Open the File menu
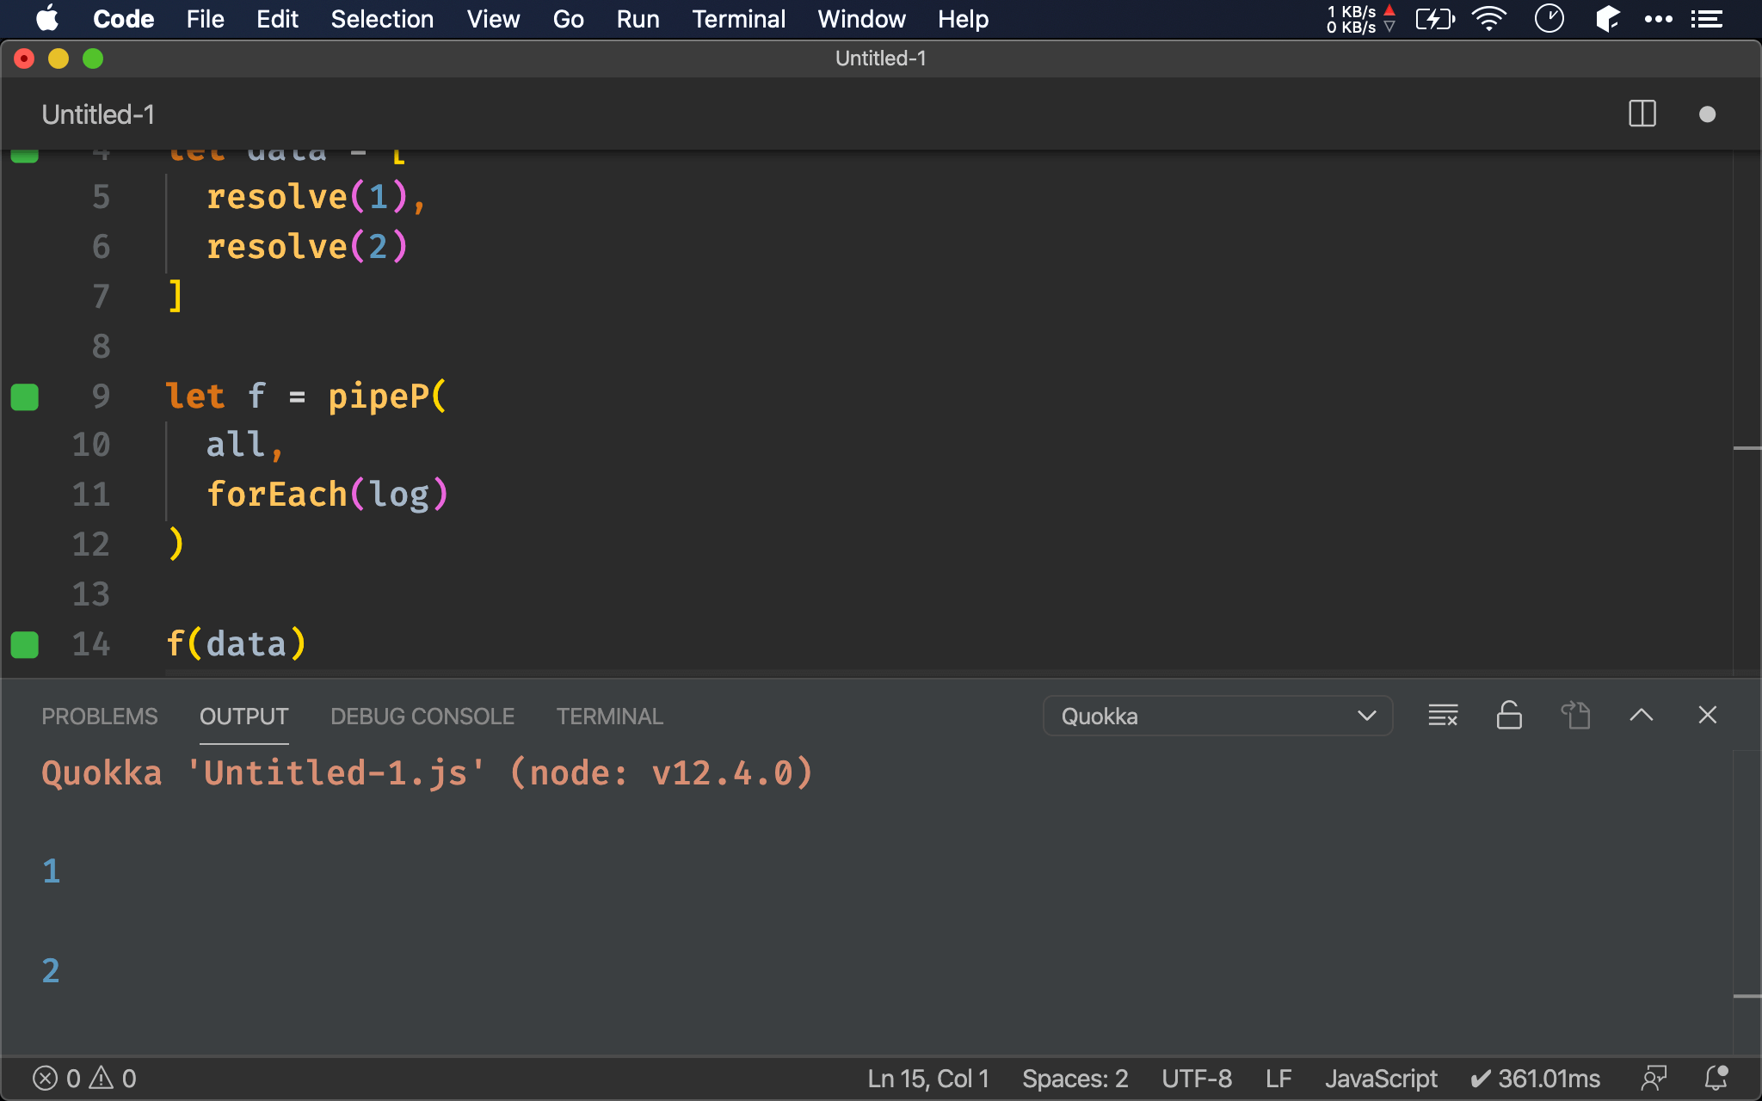Image resolution: width=1762 pixels, height=1101 pixels. point(205,19)
